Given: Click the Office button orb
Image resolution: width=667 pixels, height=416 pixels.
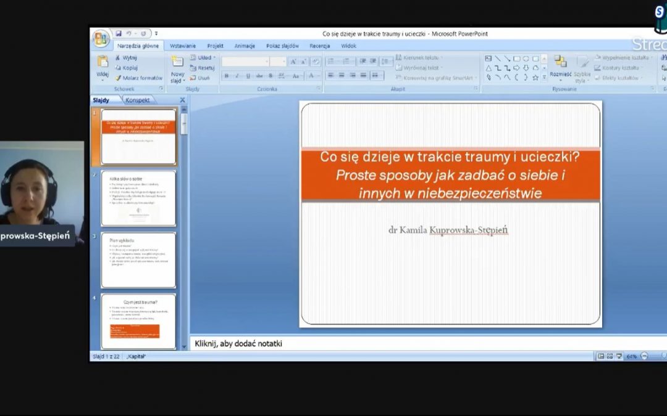Looking at the screenshot, I should (x=101, y=38).
